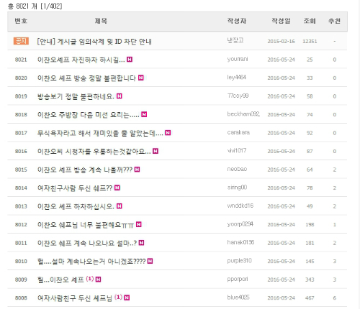Open post 무식욕자라고 해서 재미있을 줄 알았는데....
Image resolution: width=360 pixels, height=309 pixels.
point(100,133)
